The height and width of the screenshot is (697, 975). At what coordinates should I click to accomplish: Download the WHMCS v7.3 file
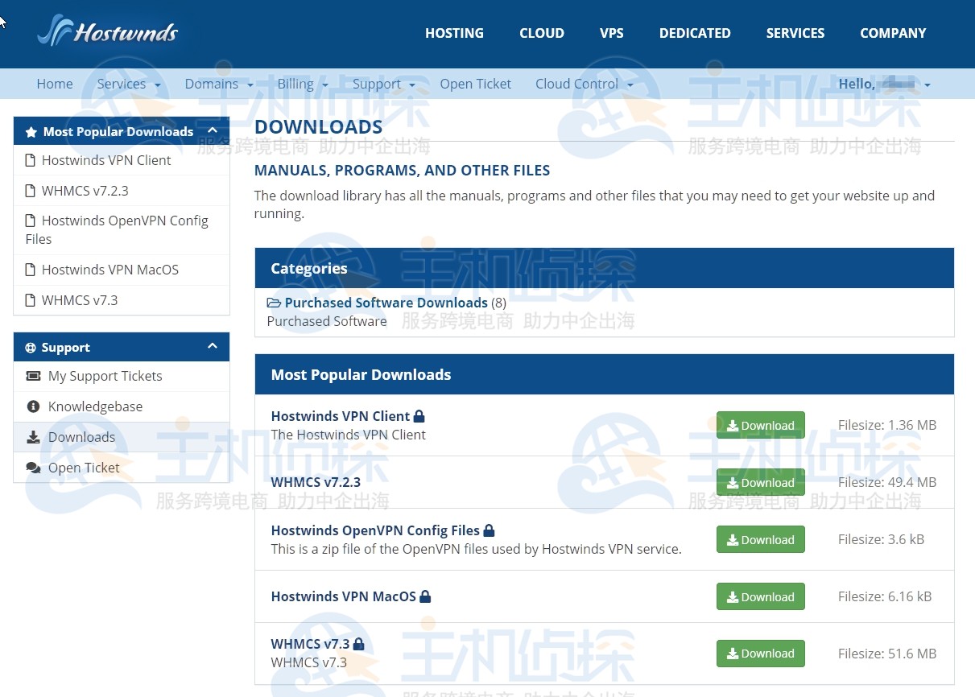coord(760,654)
